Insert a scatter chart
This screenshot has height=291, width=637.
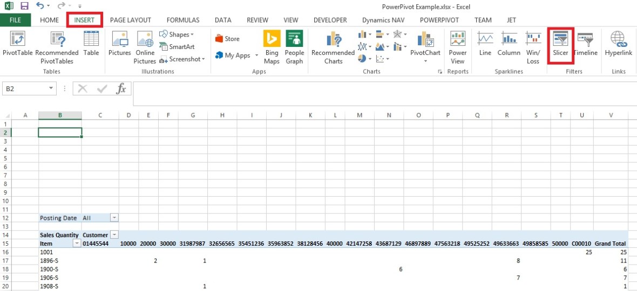pos(382,59)
